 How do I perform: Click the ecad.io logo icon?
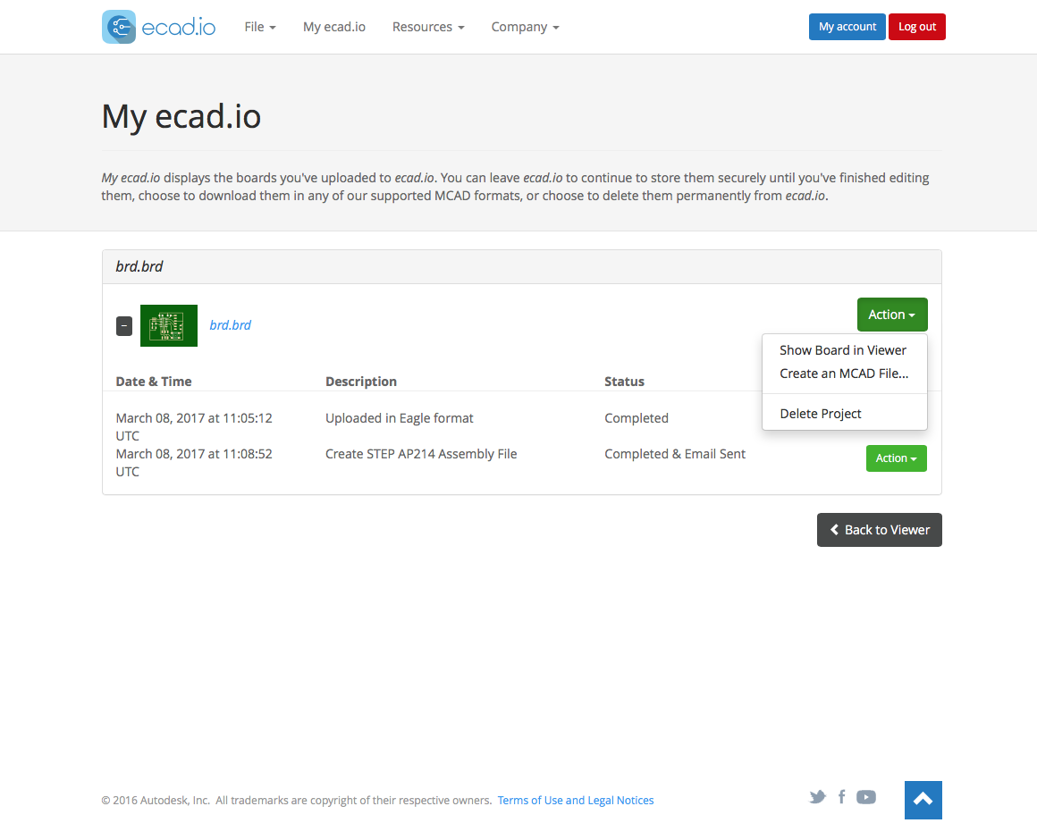[119, 27]
